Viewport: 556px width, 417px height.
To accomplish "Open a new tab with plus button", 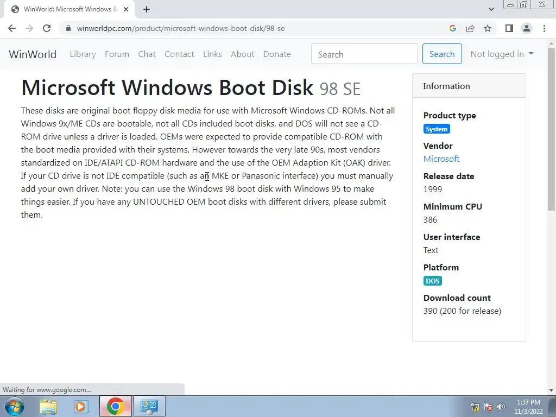I will pyautogui.click(x=147, y=10).
